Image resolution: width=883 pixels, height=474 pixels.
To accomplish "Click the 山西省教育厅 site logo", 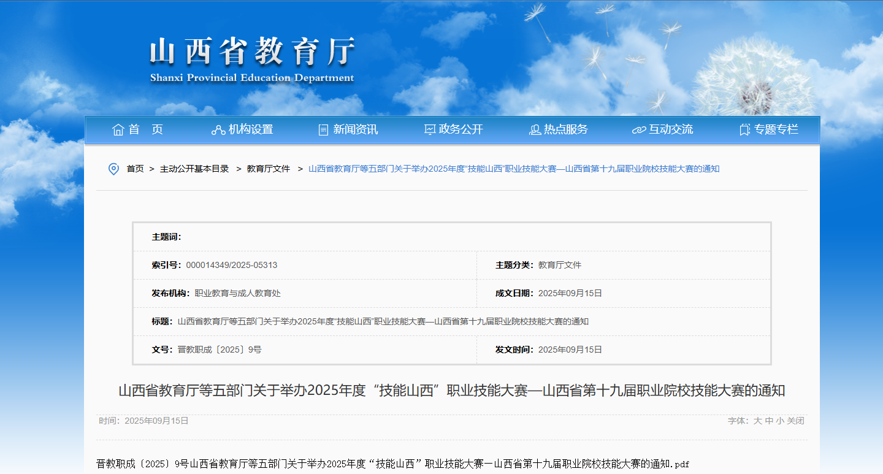I will (x=252, y=59).
